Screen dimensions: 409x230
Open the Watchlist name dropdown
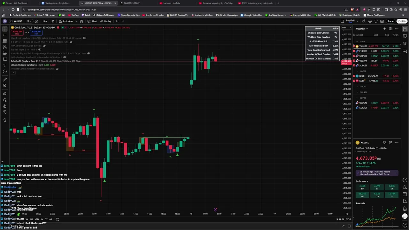coord(362,29)
